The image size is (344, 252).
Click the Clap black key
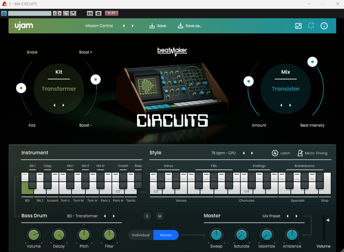tap(47, 180)
